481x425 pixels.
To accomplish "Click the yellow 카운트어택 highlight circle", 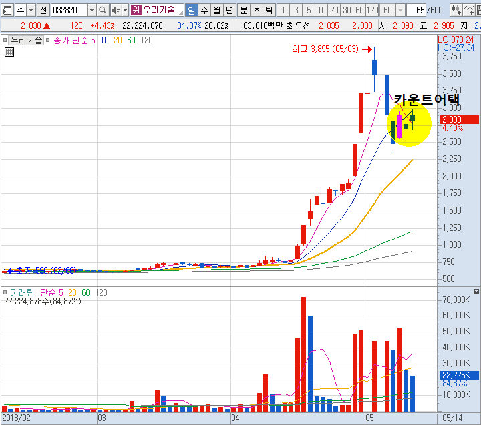I will coord(409,124).
